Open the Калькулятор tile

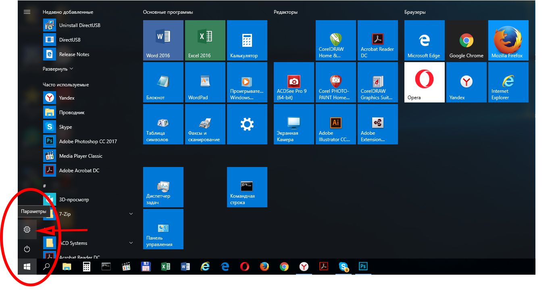[x=247, y=40]
